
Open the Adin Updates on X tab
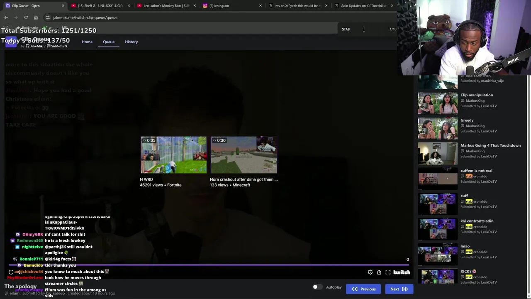click(x=363, y=6)
